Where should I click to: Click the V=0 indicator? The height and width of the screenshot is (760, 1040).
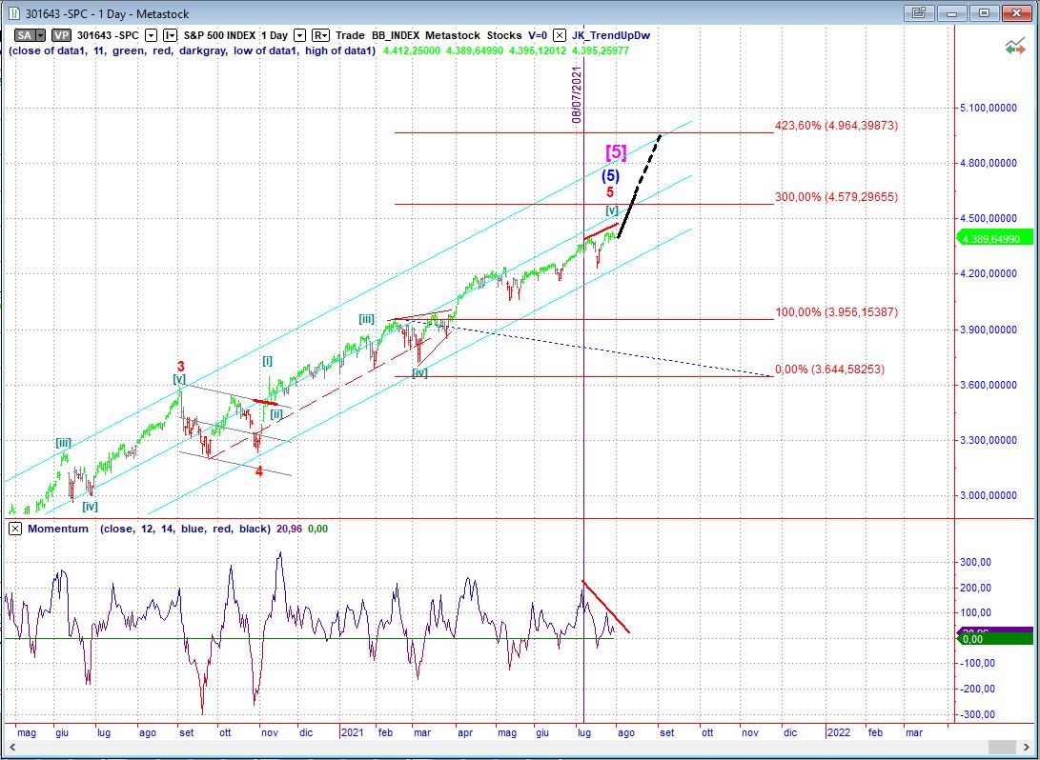coord(538,36)
